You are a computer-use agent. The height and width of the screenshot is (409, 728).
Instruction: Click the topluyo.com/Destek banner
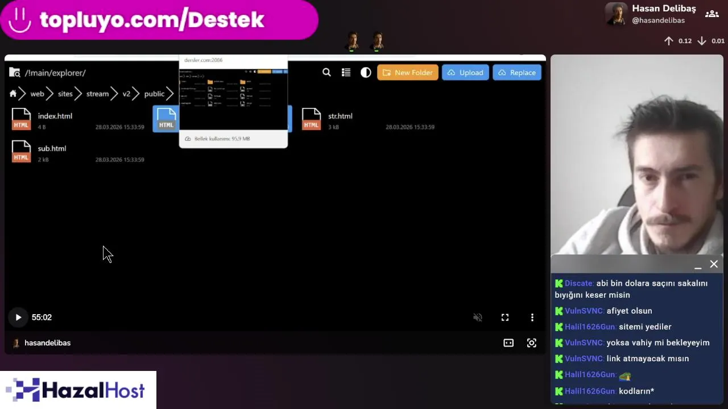point(159,20)
